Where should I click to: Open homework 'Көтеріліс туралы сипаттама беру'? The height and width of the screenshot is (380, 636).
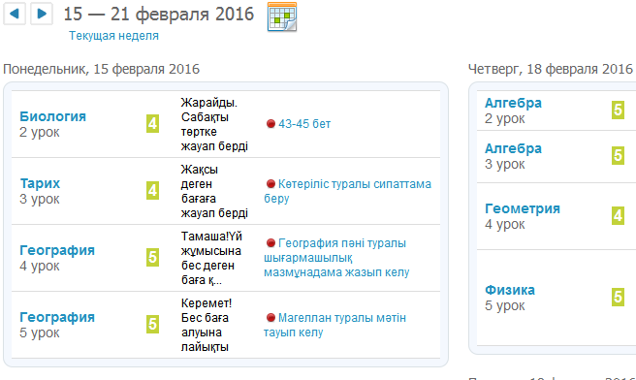tap(348, 191)
